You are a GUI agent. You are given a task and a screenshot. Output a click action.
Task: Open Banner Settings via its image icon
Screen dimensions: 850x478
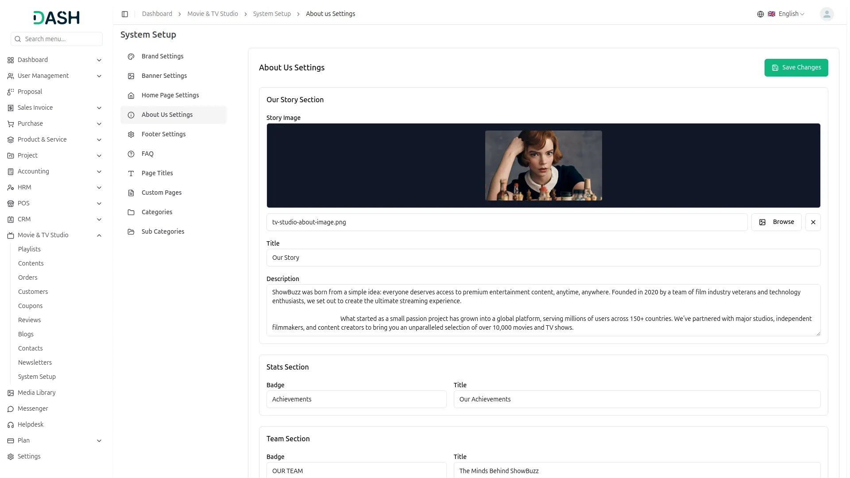pos(131,76)
